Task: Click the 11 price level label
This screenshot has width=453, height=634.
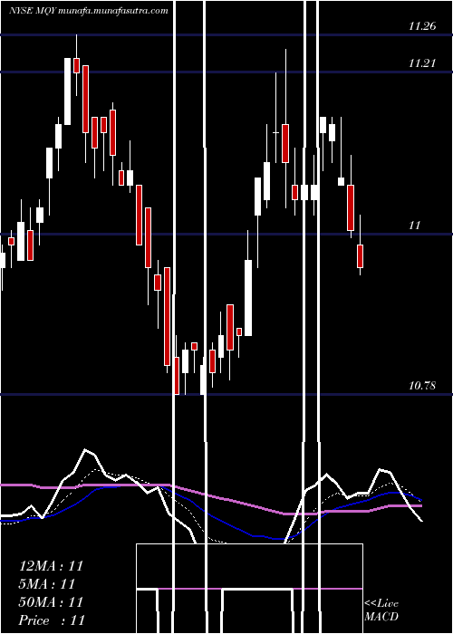Action: (415, 226)
